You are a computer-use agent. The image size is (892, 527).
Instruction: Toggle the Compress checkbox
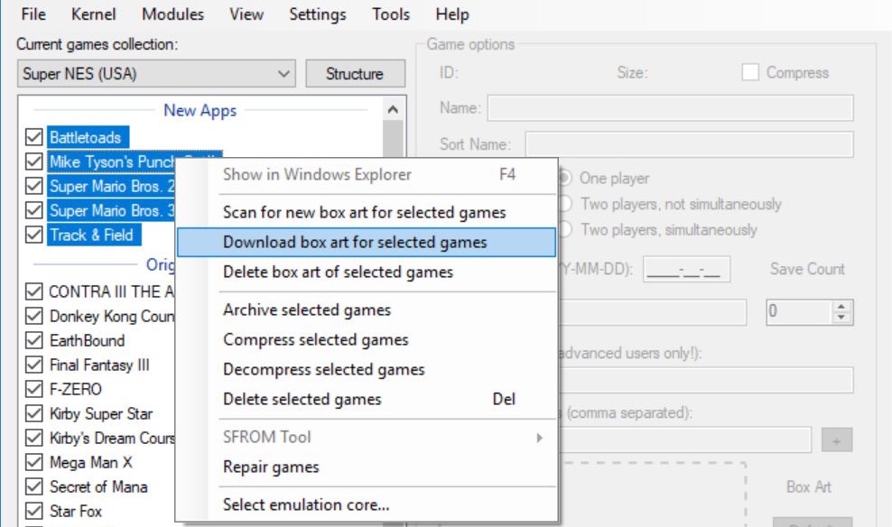750,73
